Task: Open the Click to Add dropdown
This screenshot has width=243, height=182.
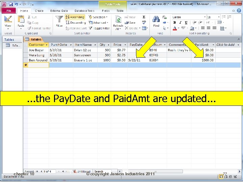Action: (238, 45)
